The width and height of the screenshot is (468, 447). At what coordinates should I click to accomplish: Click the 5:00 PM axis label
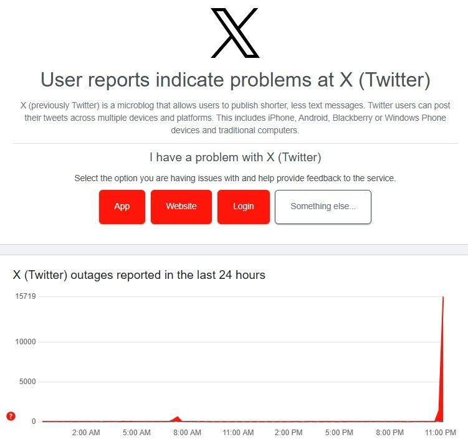coord(339,433)
